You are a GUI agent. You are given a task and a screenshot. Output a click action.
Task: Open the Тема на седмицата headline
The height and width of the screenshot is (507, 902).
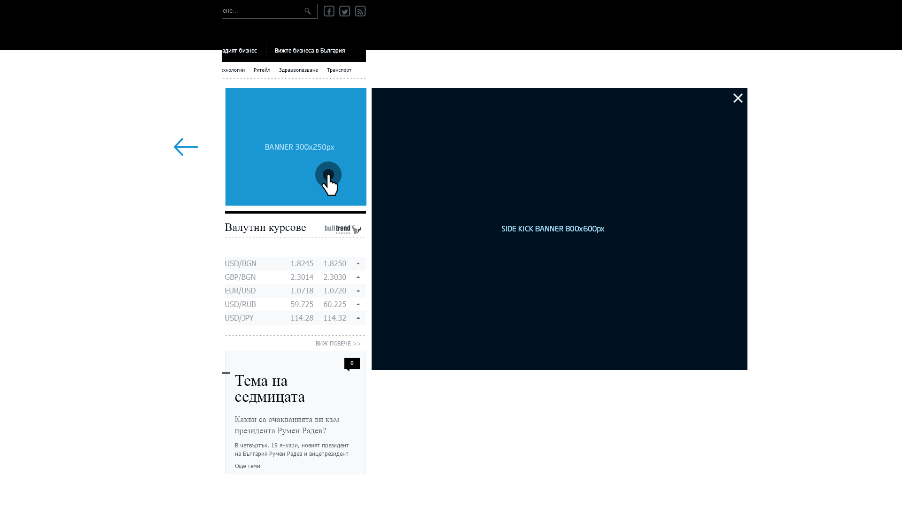point(270,389)
